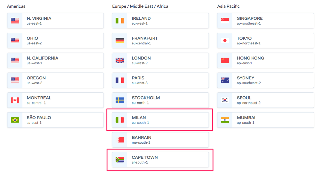The width and height of the screenshot is (322, 174).
Task: Select the Seoul ap-northeast-2 region
Action: click(265, 100)
